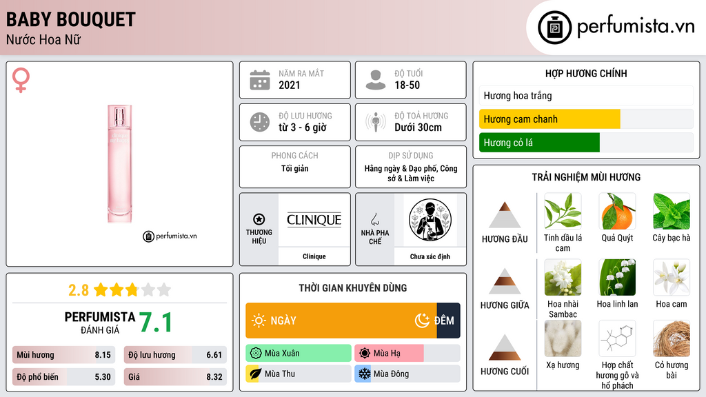The image size is (706, 397).
Task: Open the Clinique brand logo
Action: (314, 220)
